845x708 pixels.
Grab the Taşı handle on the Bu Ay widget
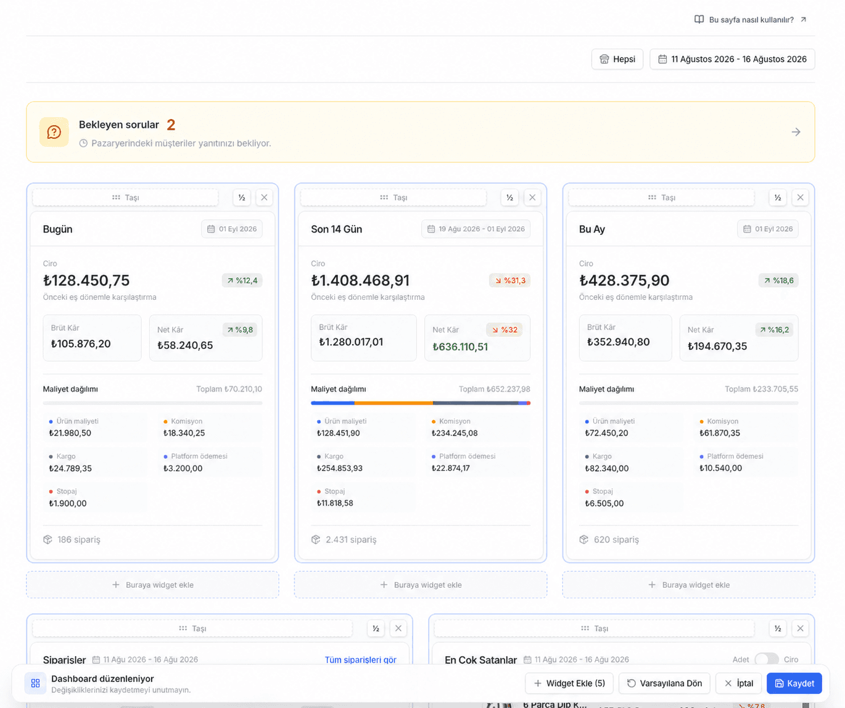point(662,197)
